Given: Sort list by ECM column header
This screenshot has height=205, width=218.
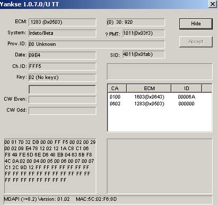Looking at the screenshot, I should pyautogui.click(x=149, y=89).
